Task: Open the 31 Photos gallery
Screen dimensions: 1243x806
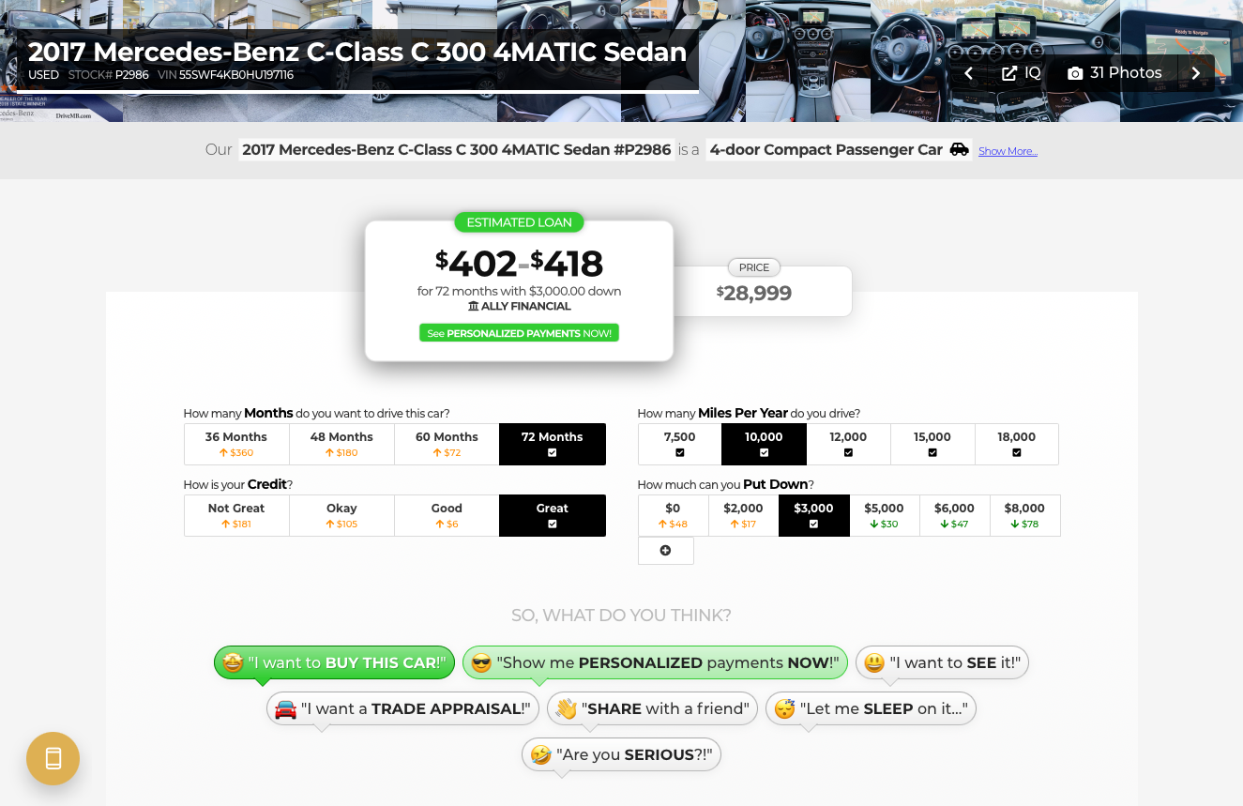Action: [1114, 73]
